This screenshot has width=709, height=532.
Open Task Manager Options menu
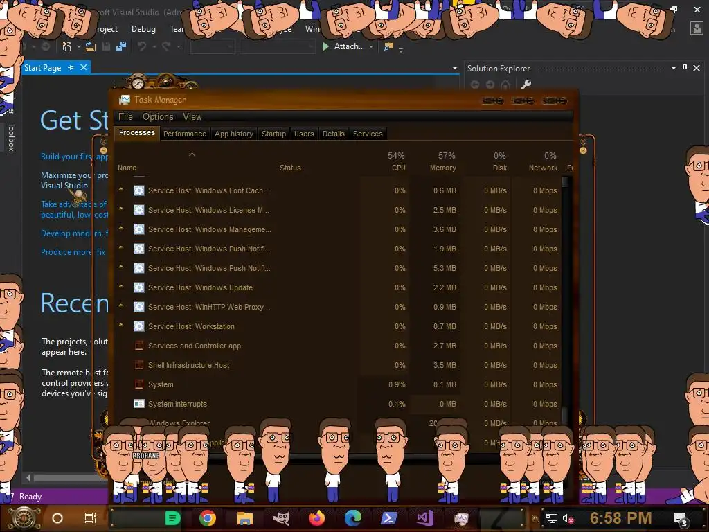tap(158, 116)
